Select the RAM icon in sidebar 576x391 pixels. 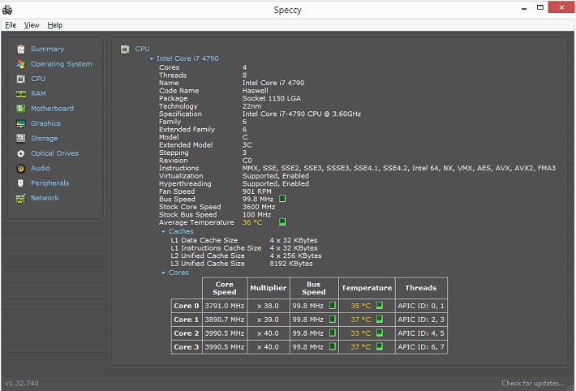[21, 94]
